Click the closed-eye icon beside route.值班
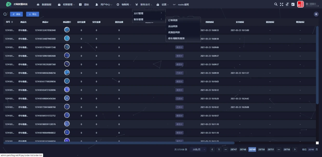This screenshot has height=157, width=322. tap(174, 5)
